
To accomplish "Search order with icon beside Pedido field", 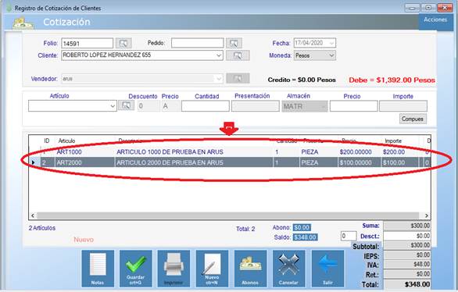I will tap(234, 43).
